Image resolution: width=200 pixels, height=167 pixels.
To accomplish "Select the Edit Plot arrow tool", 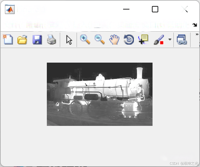I will (x=69, y=40).
